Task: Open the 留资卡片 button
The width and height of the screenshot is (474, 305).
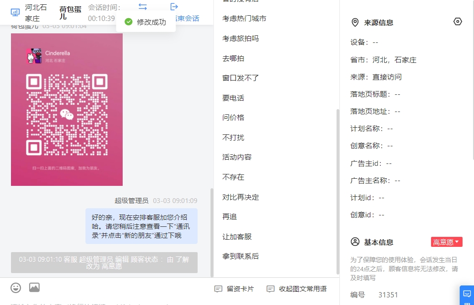Action: 234,289
